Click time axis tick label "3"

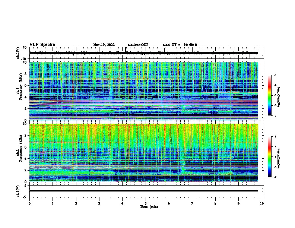click(99, 203)
